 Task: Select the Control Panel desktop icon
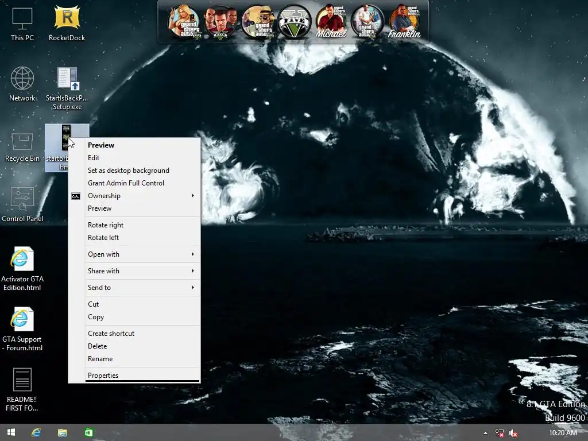[22, 204]
